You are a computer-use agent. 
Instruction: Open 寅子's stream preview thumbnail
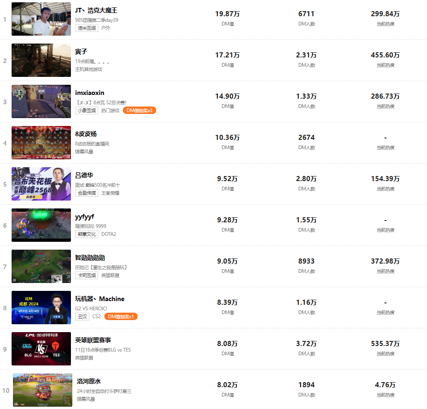point(41,60)
